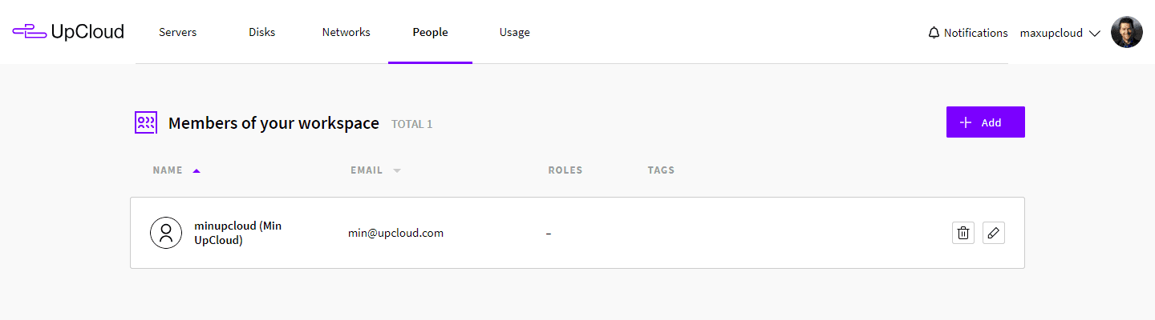The width and height of the screenshot is (1155, 320).
Task: Select the People tab
Action: [x=430, y=32]
